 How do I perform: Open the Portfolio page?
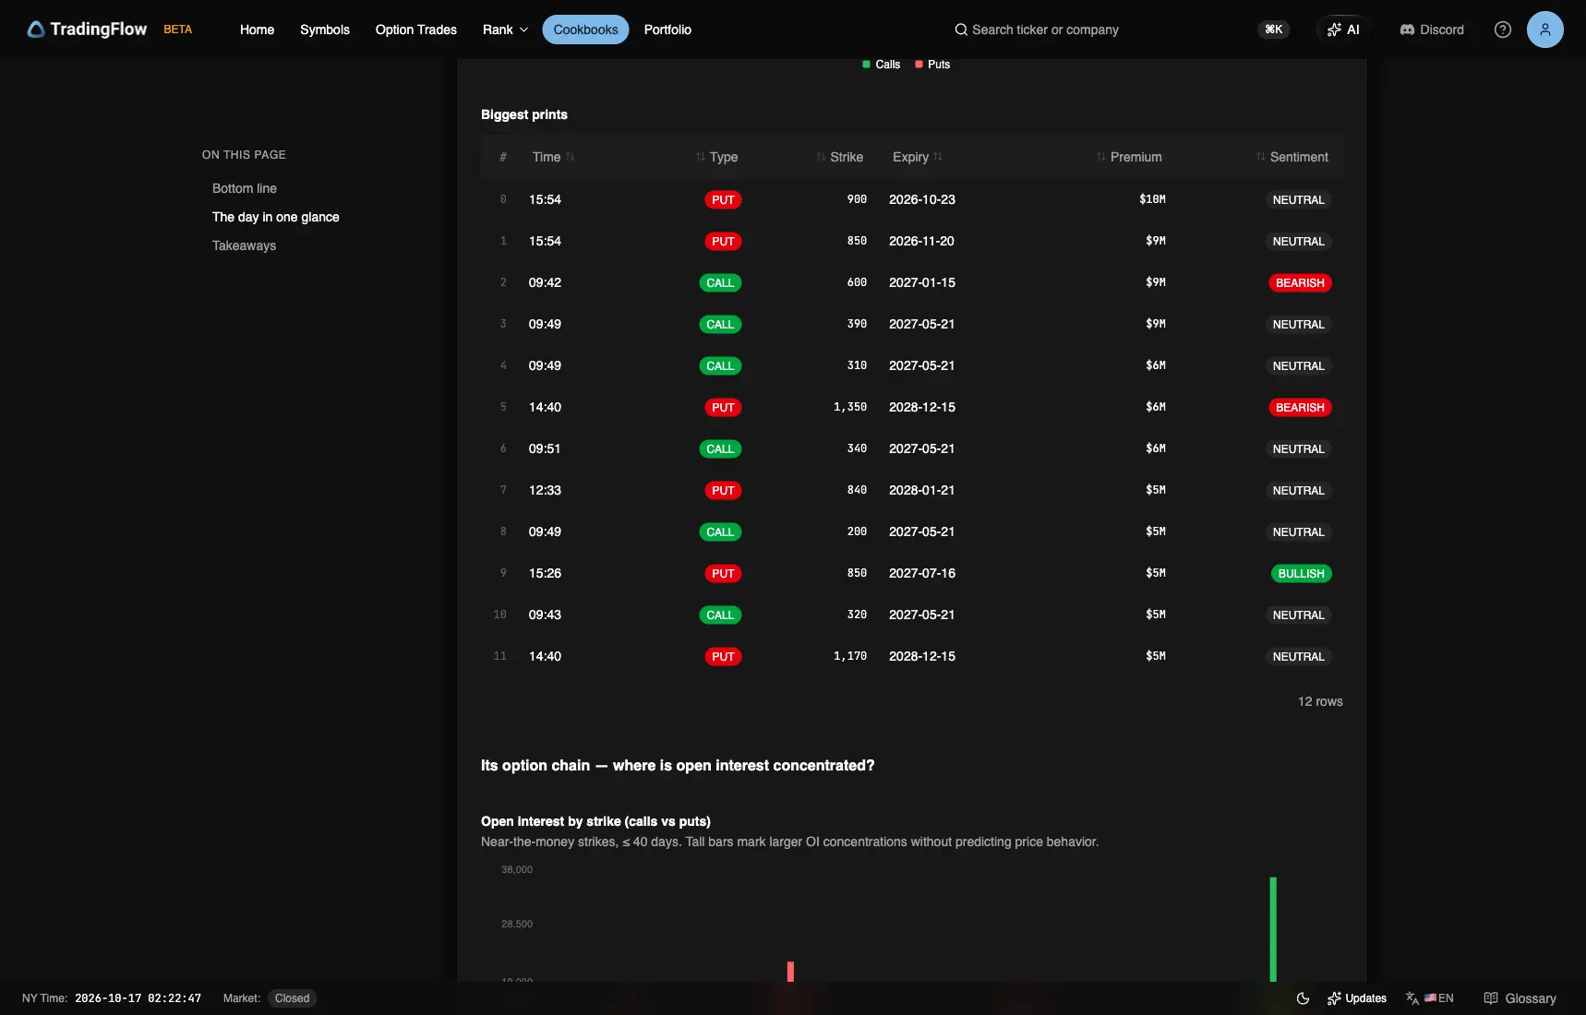coord(667,30)
